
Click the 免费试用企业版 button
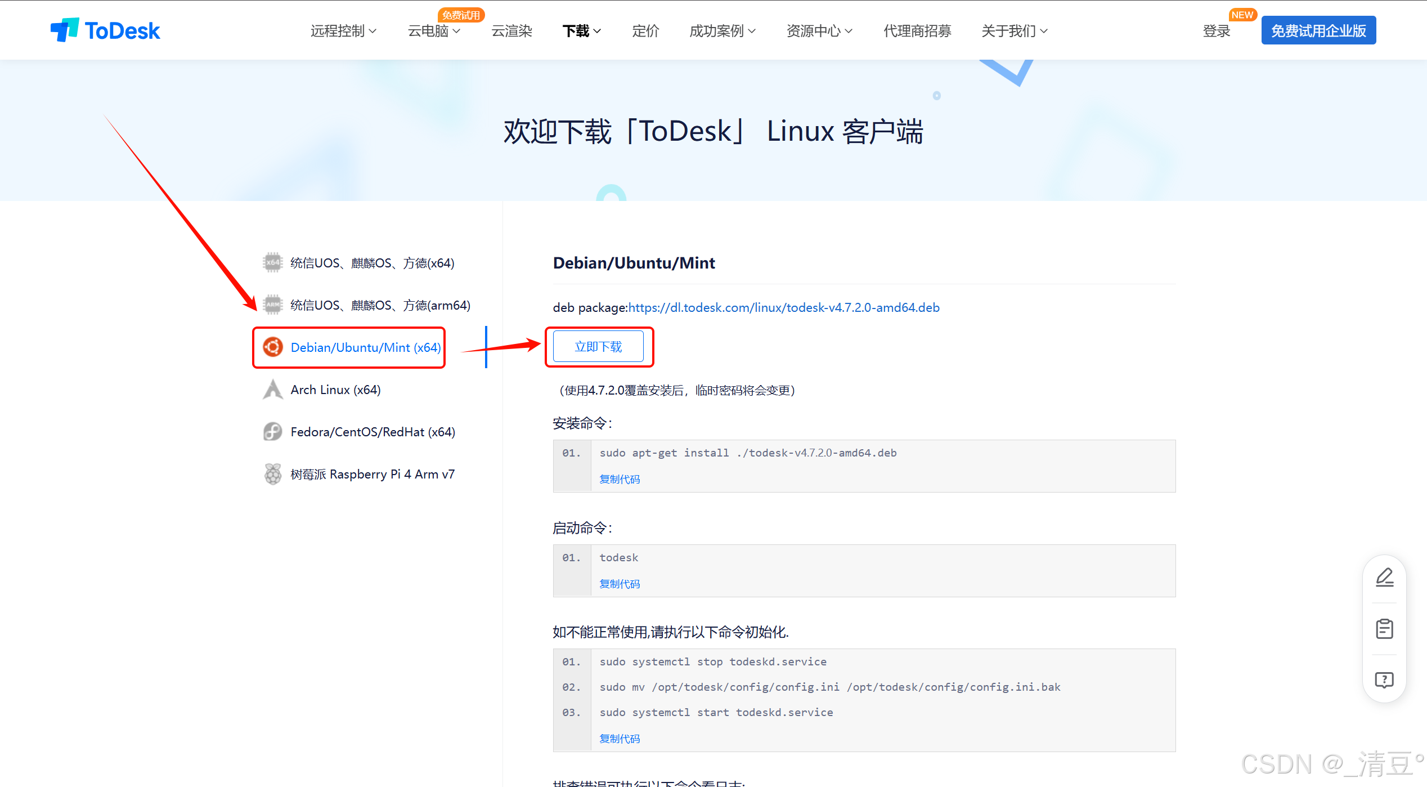1318,30
